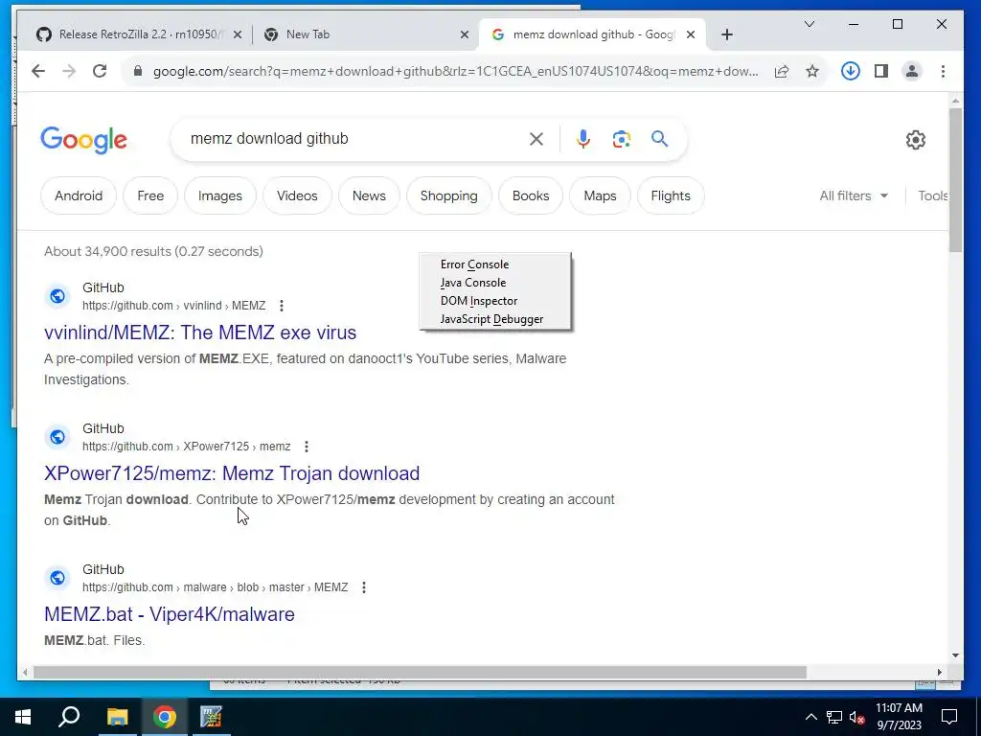Open the muted volume tray icon
Image resolution: width=981 pixels, height=736 pixels.
click(x=857, y=717)
